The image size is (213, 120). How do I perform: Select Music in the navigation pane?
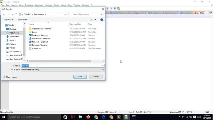12,40
